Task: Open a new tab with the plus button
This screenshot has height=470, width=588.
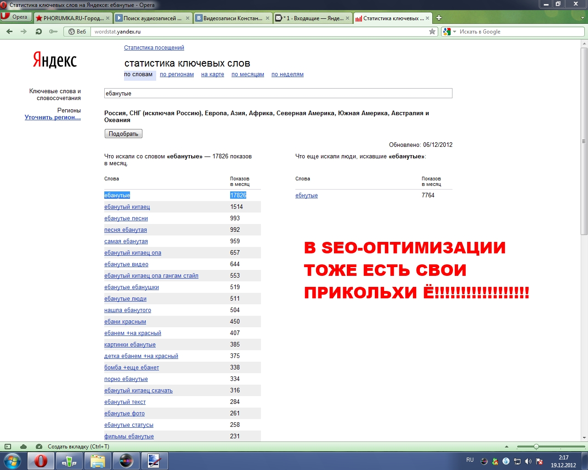Action: tap(439, 18)
